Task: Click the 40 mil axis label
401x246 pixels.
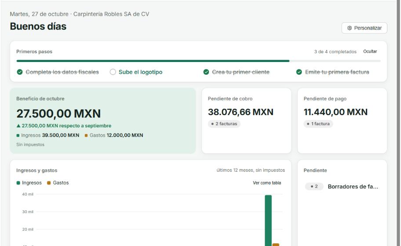Action: click(x=28, y=194)
